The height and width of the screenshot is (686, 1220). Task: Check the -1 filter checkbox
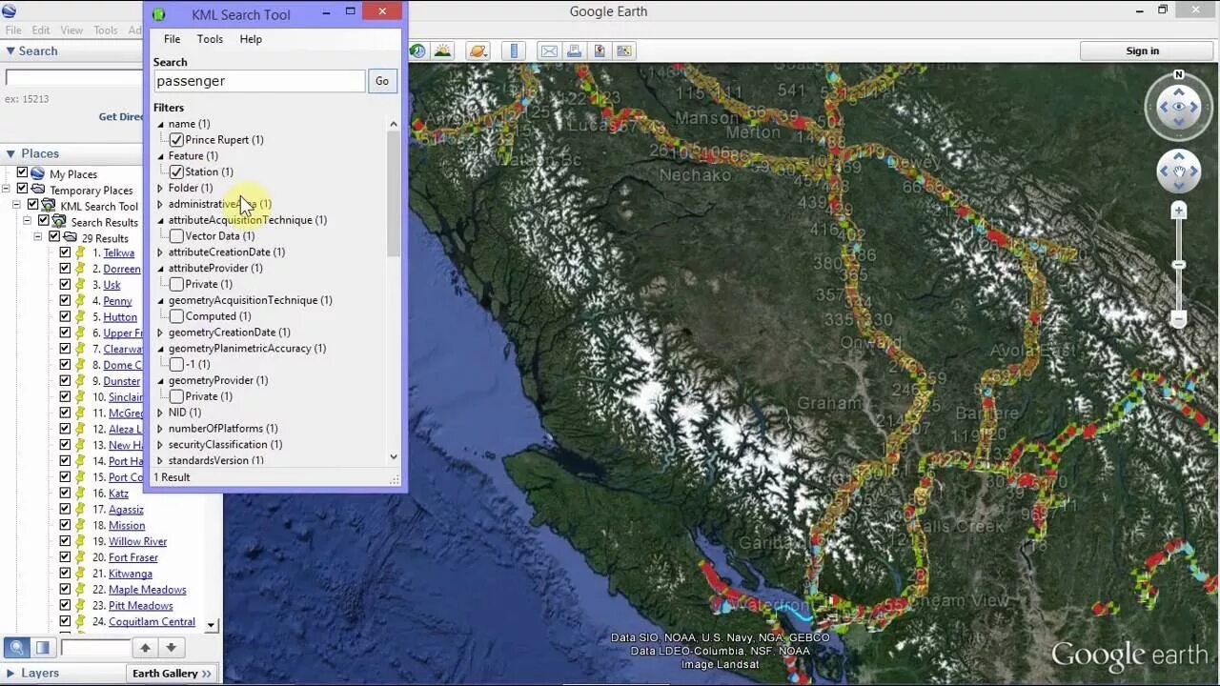point(176,364)
